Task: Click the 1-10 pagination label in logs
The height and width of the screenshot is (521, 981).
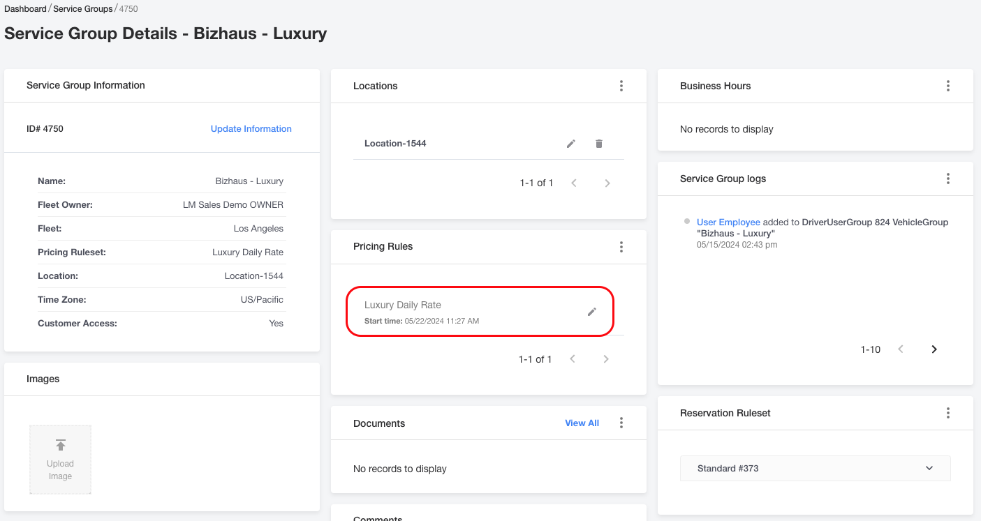Action: [871, 349]
